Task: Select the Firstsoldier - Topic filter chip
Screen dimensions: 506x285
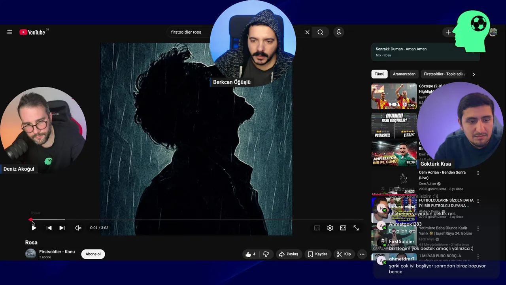Action: pyautogui.click(x=444, y=74)
